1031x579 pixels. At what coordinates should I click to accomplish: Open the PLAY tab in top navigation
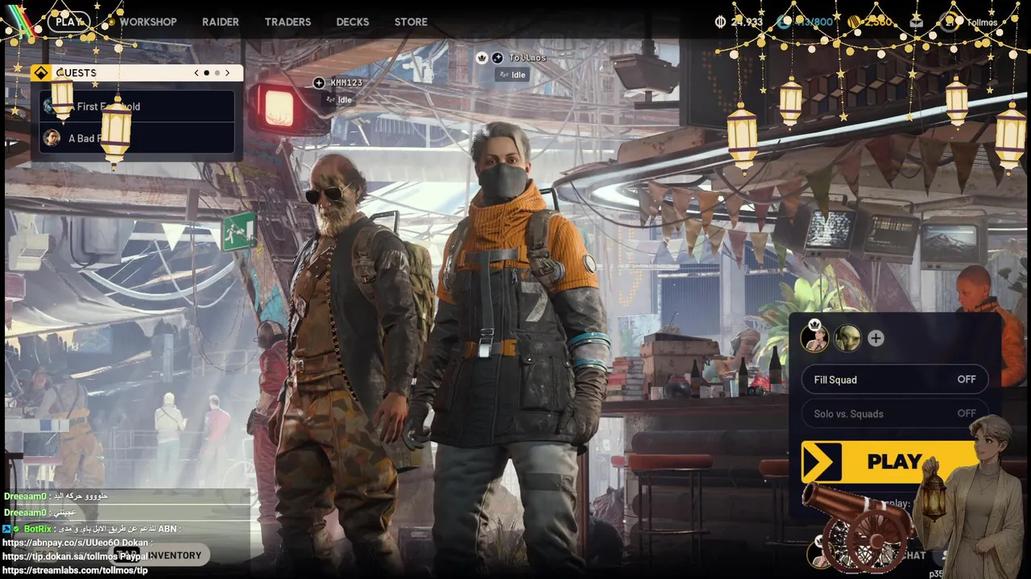[x=69, y=22]
